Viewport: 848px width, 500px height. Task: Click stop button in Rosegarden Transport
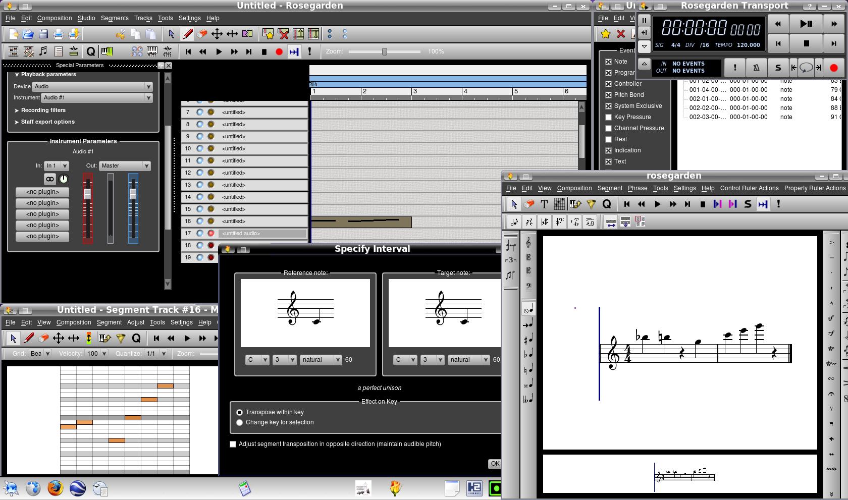(806, 44)
